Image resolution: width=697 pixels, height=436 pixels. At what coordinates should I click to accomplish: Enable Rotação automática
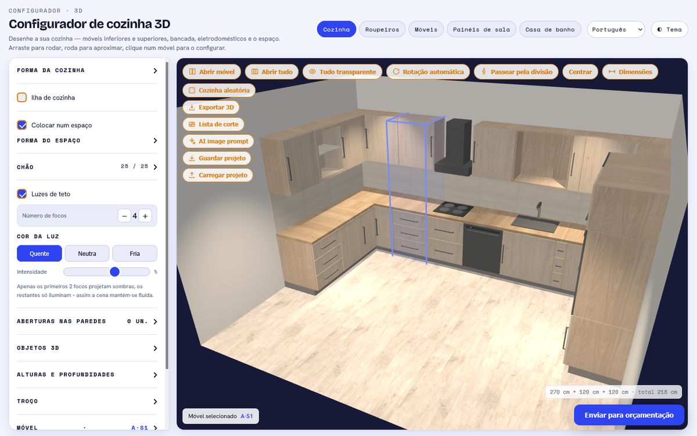tap(428, 72)
